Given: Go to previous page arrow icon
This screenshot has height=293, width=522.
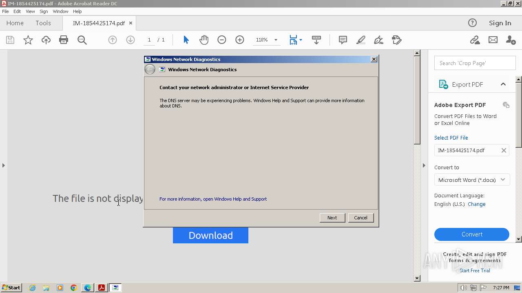Looking at the screenshot, I should [x=113, y=40].
